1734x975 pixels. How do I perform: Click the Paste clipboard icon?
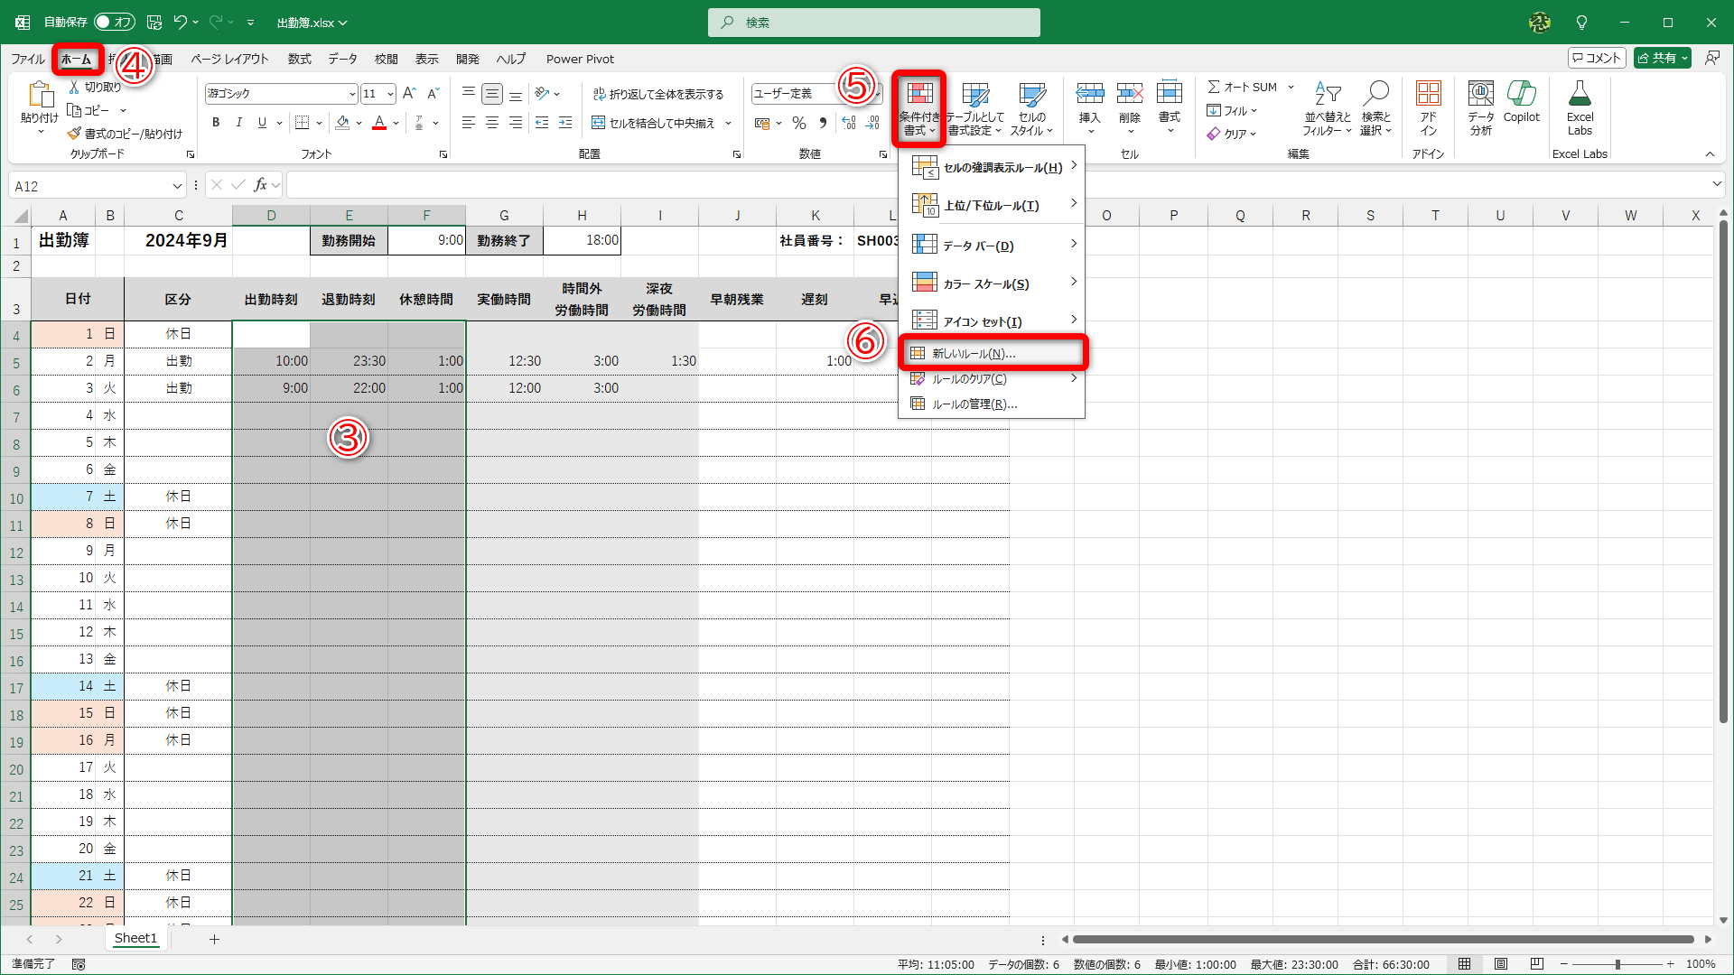coord(39,95)
